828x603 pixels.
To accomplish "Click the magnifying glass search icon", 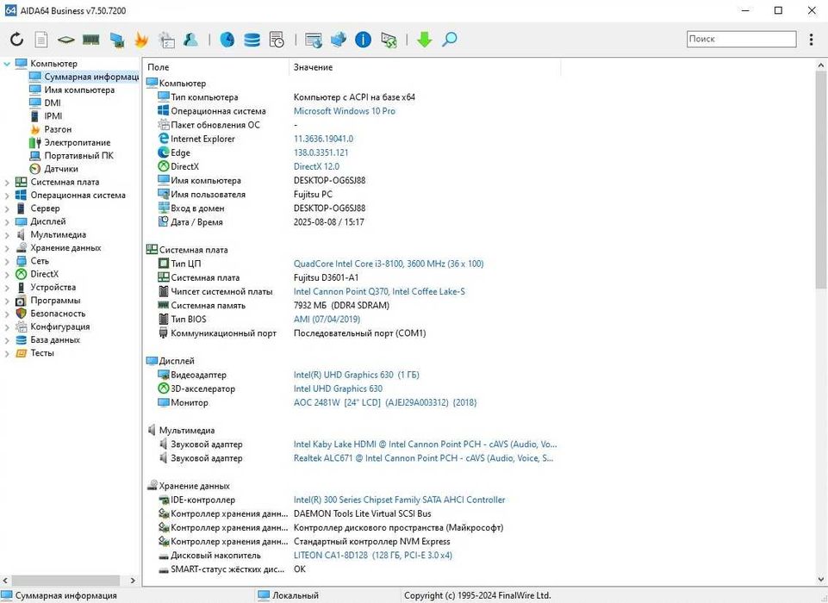I will [450, 39].
